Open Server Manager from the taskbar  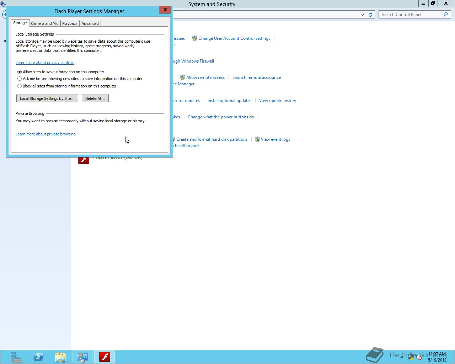pyautogui.click(x=16, y=357)
